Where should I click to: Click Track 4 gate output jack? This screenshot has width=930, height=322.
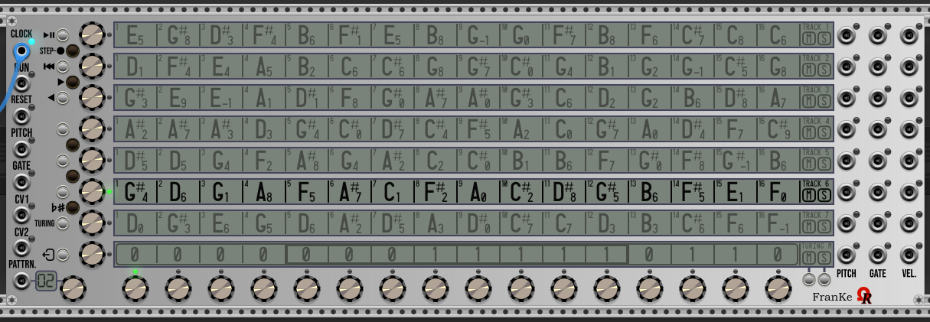(878, 129)
